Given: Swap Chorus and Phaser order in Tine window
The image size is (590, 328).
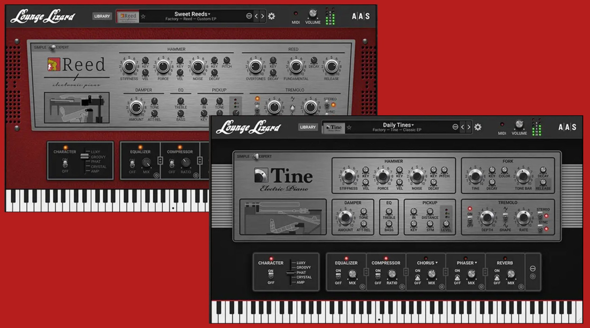Looking at the screenshot, I should (446, 272).
